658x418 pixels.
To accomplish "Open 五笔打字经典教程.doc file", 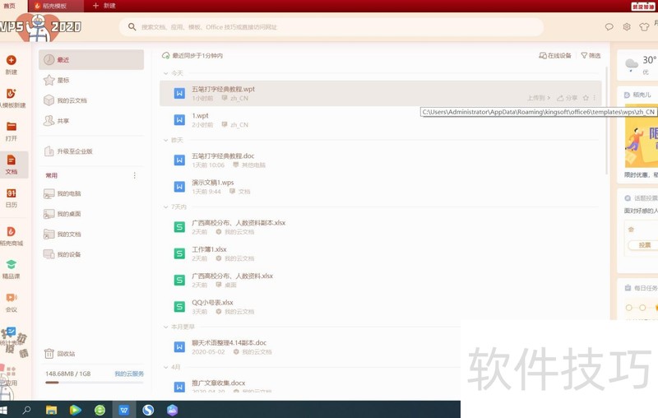I will coord(380,160).
